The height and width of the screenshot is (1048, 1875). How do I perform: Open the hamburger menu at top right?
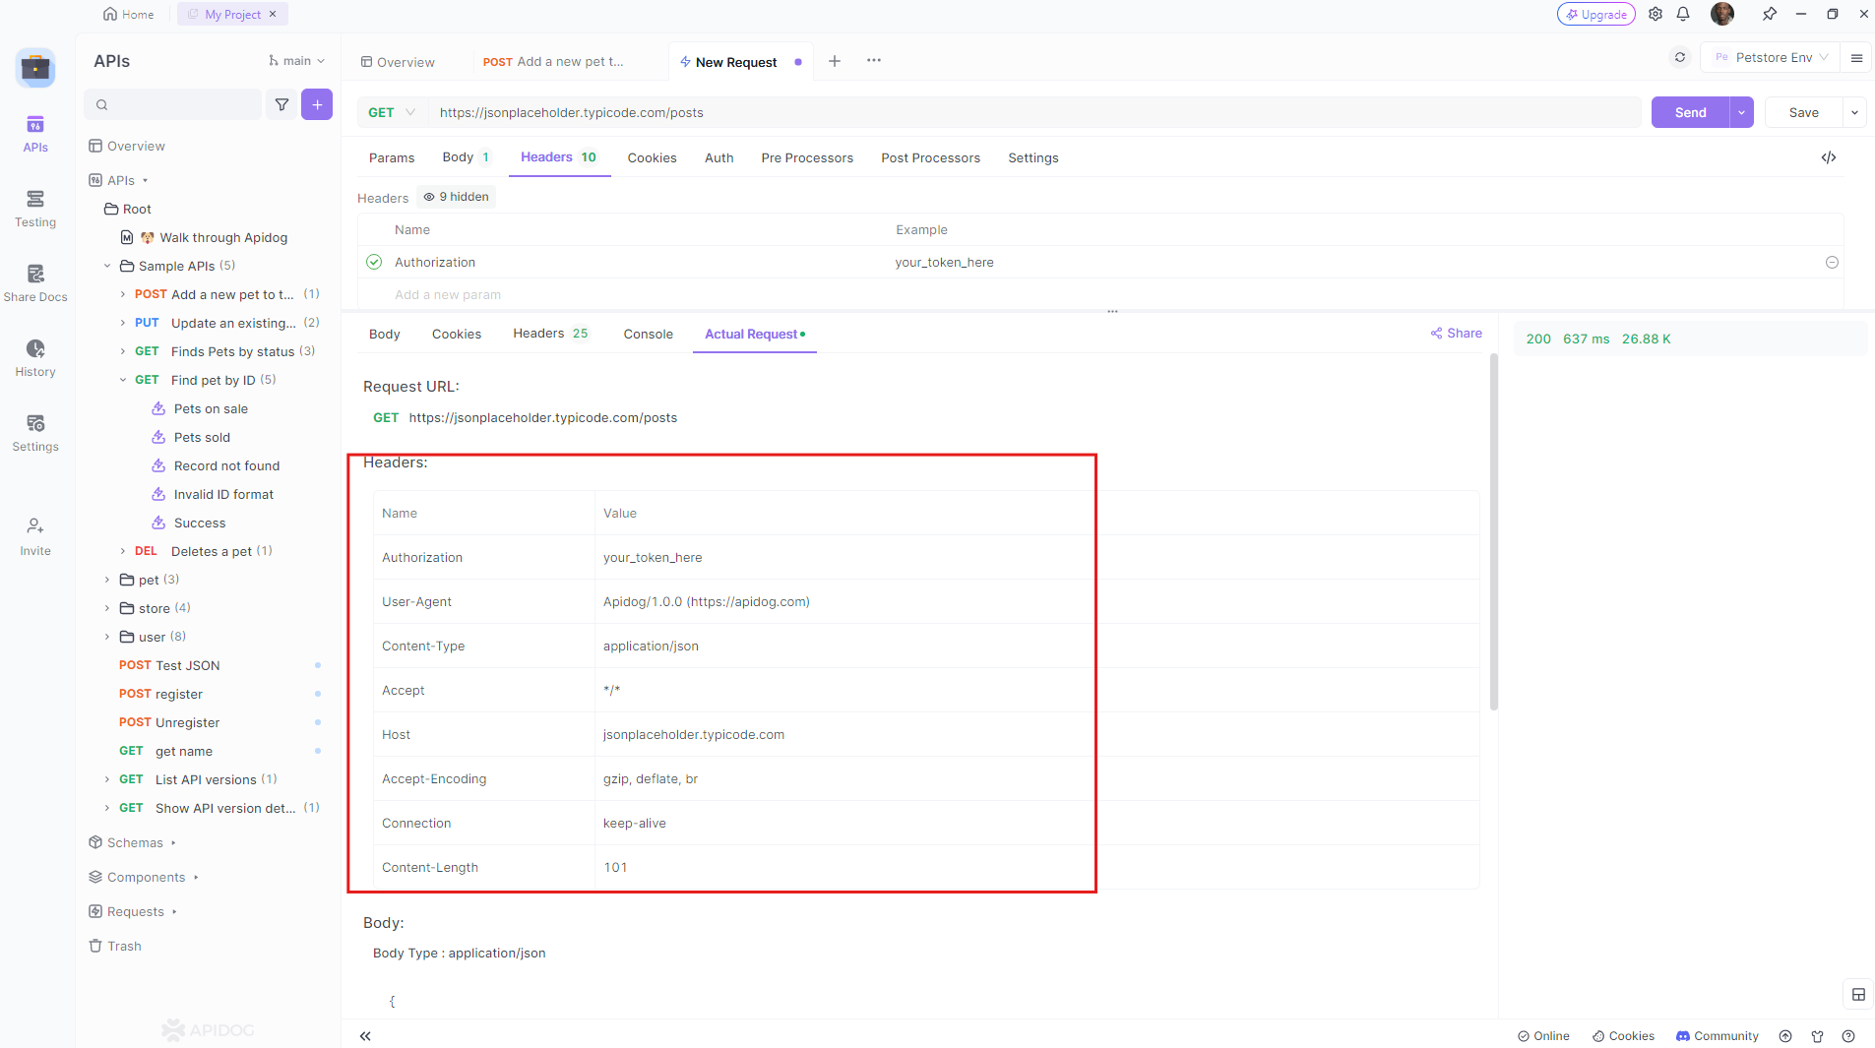click(x=1856, y=57)
